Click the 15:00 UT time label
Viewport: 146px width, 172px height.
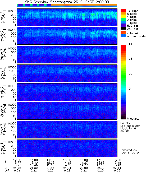coord(67,160)
